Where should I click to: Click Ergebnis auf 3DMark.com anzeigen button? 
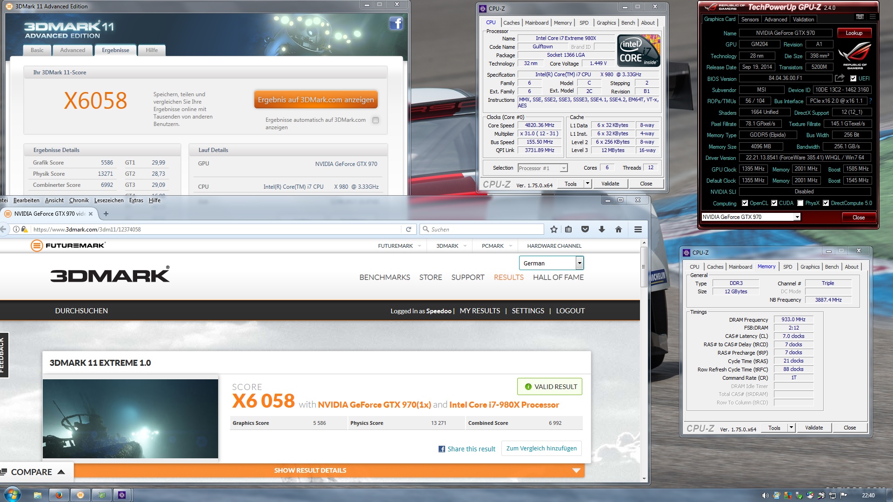pyautogui.click(x=316, y=100)
